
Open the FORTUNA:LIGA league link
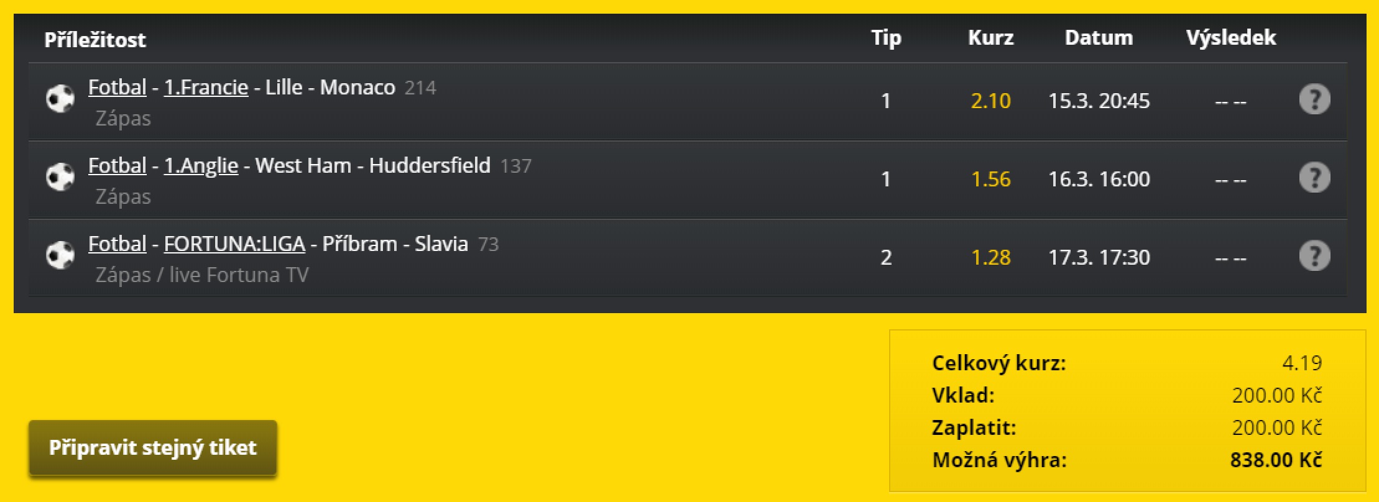[234, 244]
